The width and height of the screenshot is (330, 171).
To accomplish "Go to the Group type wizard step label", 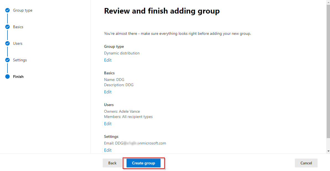I will tap(23, 10).
